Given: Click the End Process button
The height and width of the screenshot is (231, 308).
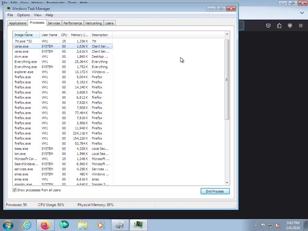Looking at the screenshot, I should [x=215, y=191].
